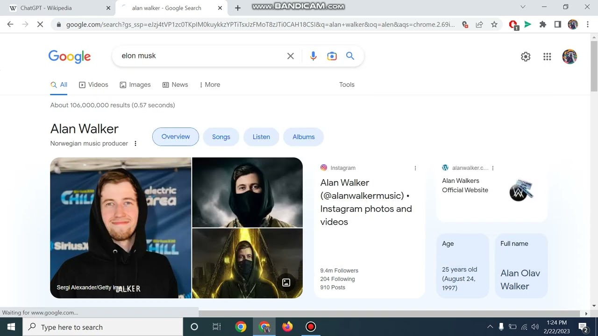Switch to ChatGPT - Wikipedia tab

(x=57, y=8)
